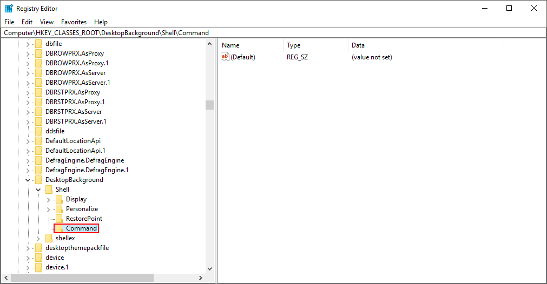Select the DBRSTPRX.AsProxy tree item
Screen dimensions: 547x284
tap(73, 92)
